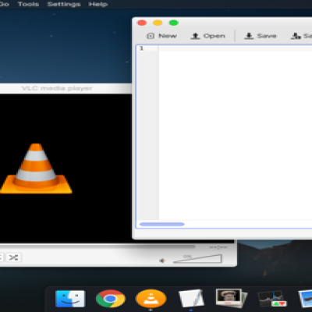Click the New document toolbar button
This screenshot has height=312, width=312.
click(x=161, y=36)
